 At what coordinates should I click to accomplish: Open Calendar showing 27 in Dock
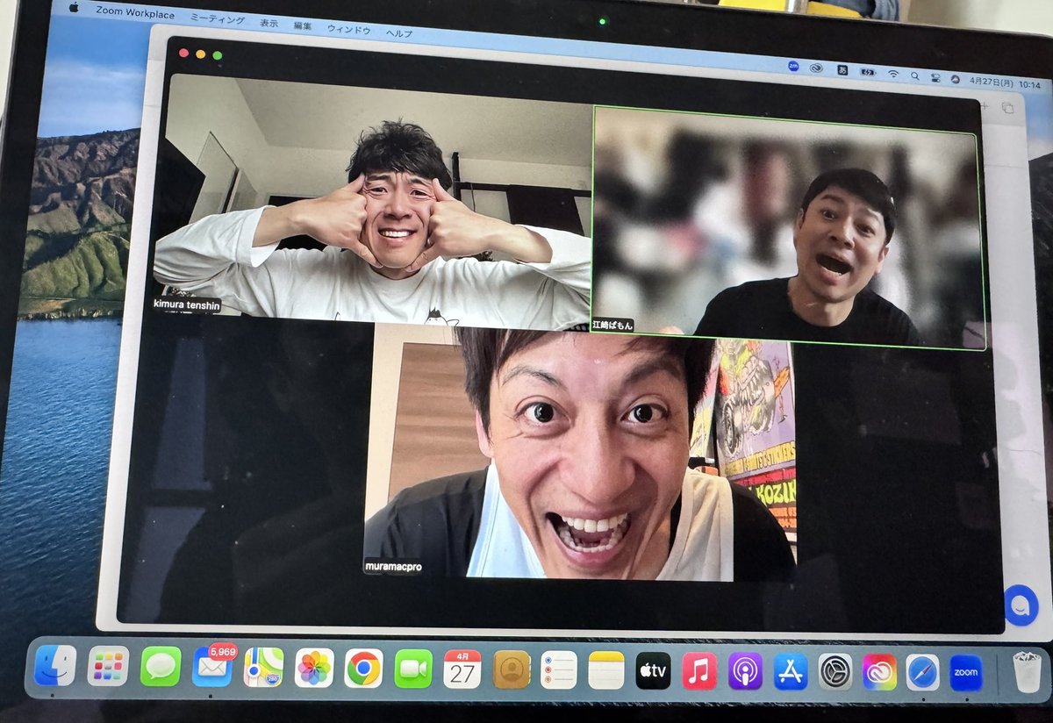[462, 669]
